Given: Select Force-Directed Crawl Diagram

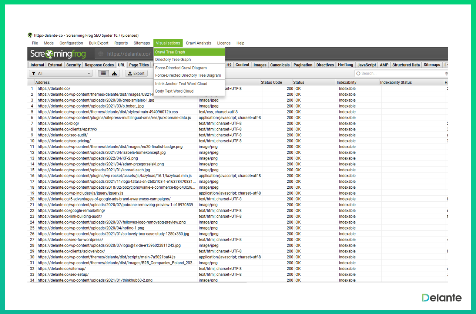Looking at the screenshot, I should pyautogui.click(x=189, y=68).
